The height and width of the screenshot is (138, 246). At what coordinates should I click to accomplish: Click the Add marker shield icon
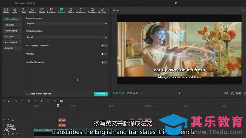click(55, 101)
